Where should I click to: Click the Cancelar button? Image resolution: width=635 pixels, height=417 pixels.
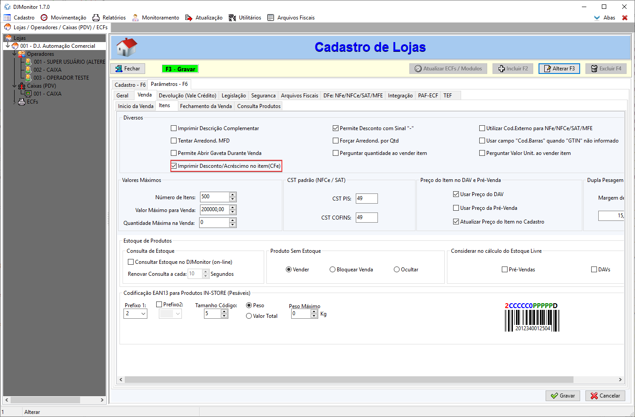click(605, 396)
